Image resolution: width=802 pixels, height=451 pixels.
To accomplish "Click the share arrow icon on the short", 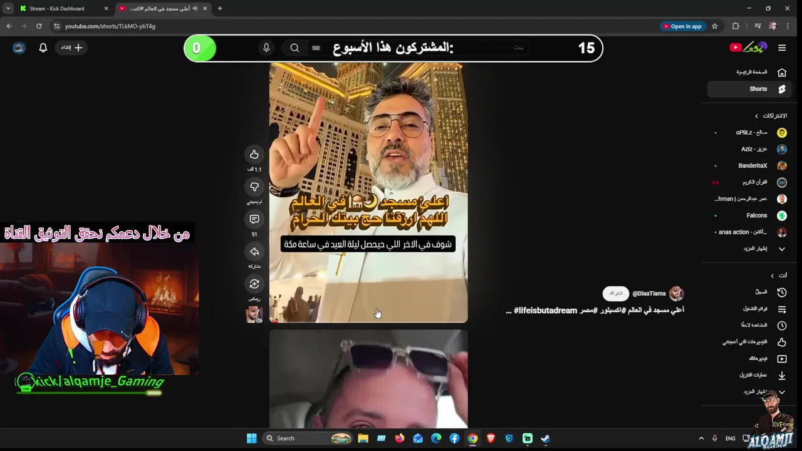I will (254, 252).
